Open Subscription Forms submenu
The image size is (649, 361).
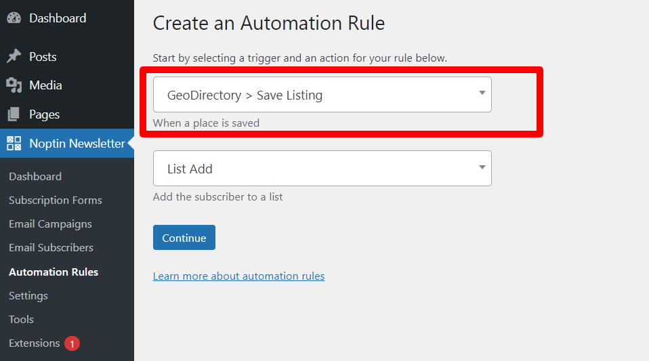(x=56, y=200)
